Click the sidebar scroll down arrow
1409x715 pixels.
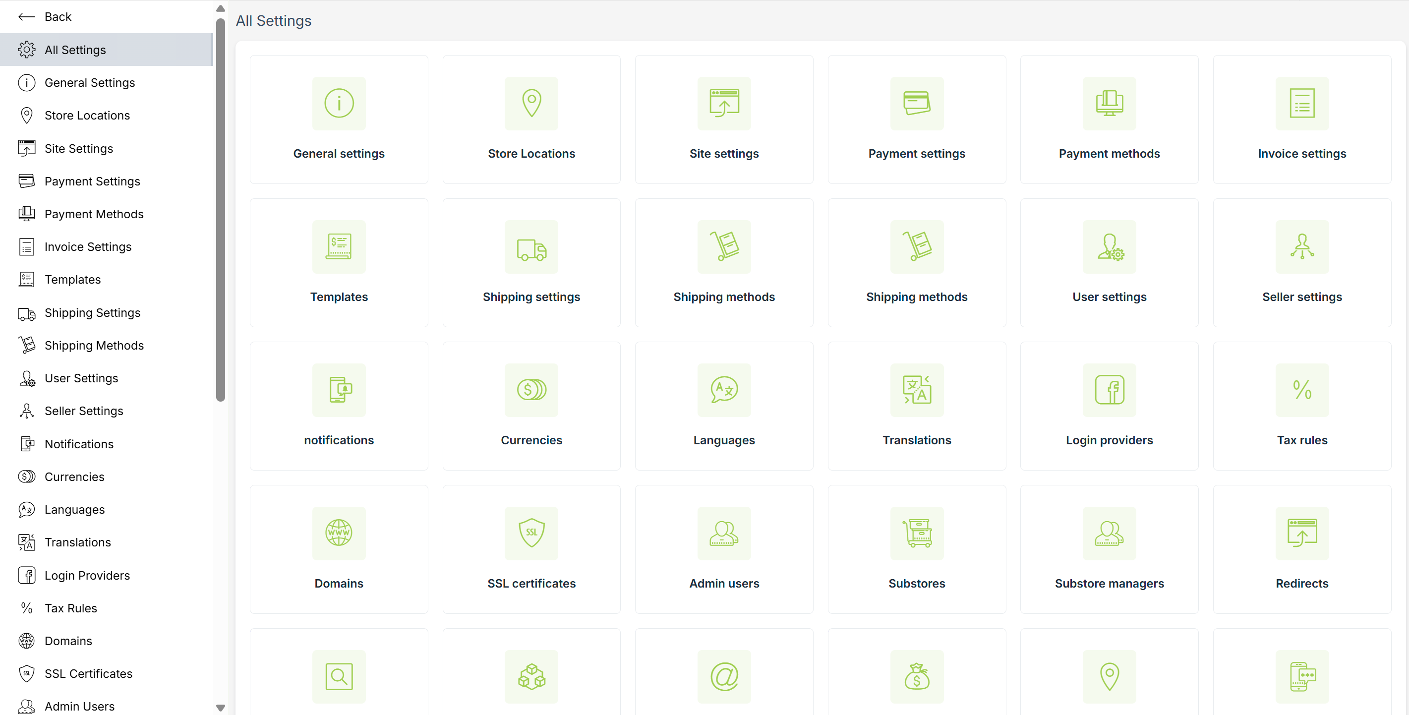point(221,708)
